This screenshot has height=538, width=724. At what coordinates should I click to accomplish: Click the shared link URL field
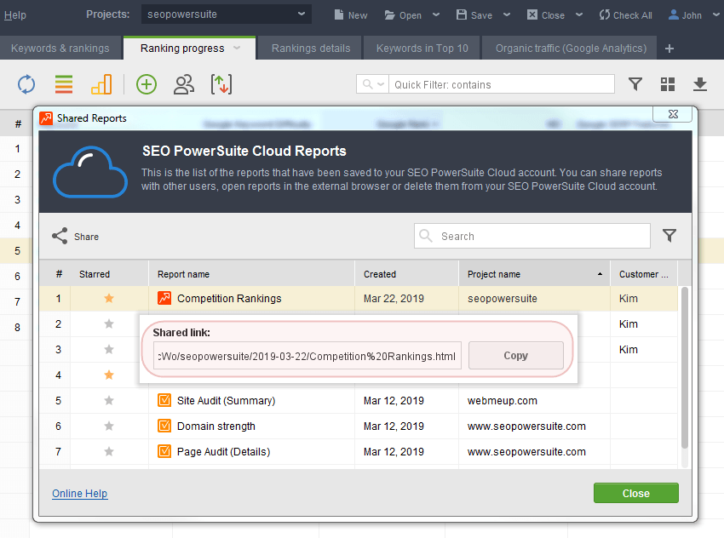tap(307, 356)
